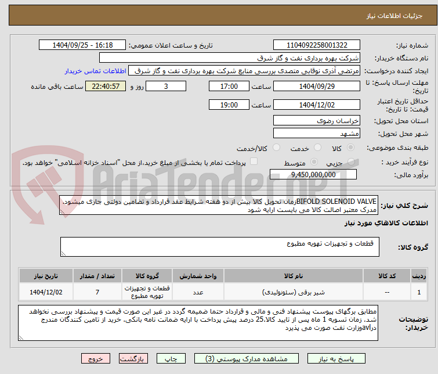Toggle the اسناد خزانه اسلامی payment checkbox
This screenshot has width=438, height=374.
(254, 161)
